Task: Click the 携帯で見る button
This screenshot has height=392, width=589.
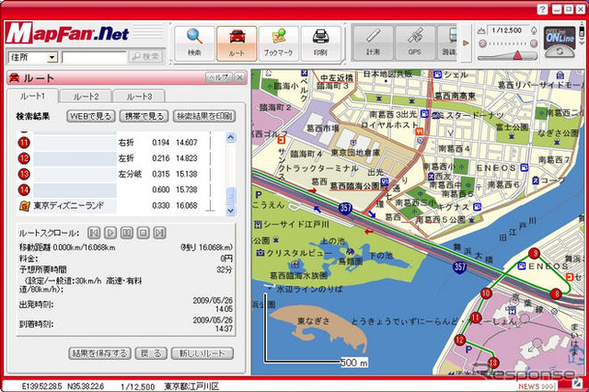Action: point(144,116)
